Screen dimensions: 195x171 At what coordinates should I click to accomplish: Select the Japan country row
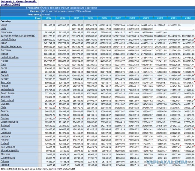coord(4,43)
